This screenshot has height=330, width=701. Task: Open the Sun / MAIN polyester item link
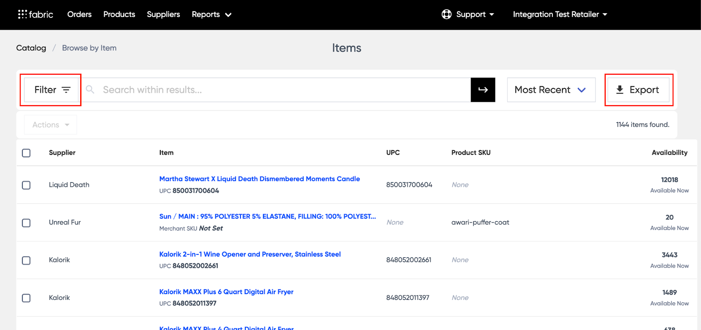coord(268,216)
